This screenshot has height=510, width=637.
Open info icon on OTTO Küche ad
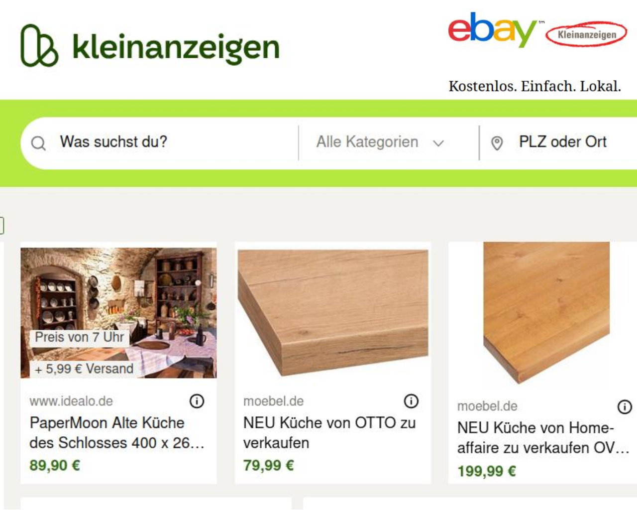411,401
